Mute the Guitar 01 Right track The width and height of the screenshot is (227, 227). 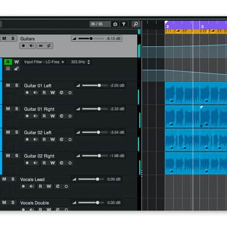[x=8, y=109]
